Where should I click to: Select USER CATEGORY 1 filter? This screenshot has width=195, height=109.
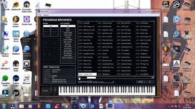coord(68,58)
